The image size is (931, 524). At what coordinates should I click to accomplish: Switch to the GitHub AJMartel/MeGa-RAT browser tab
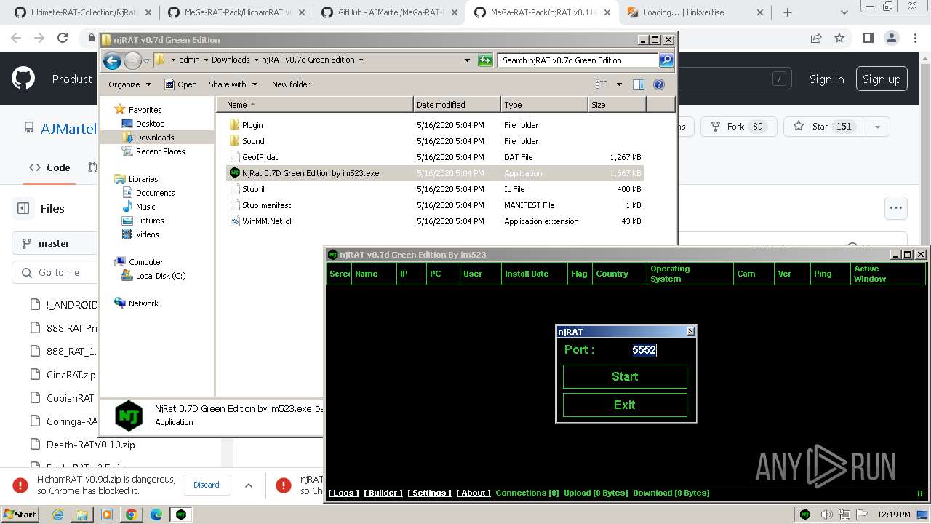tap(390, 12)
